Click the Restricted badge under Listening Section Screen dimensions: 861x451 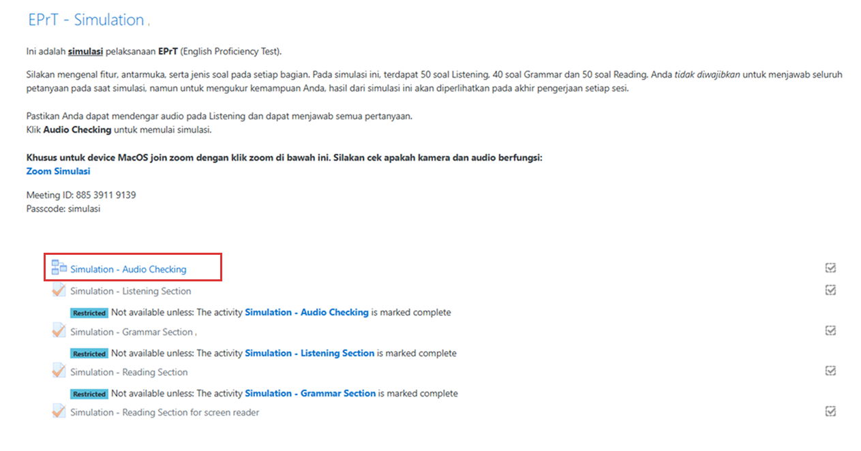pos(89,313)
